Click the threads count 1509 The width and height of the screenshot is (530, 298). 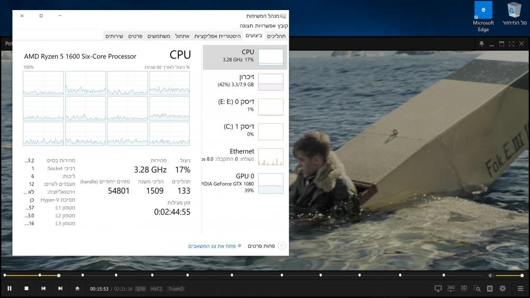(155, 191)
